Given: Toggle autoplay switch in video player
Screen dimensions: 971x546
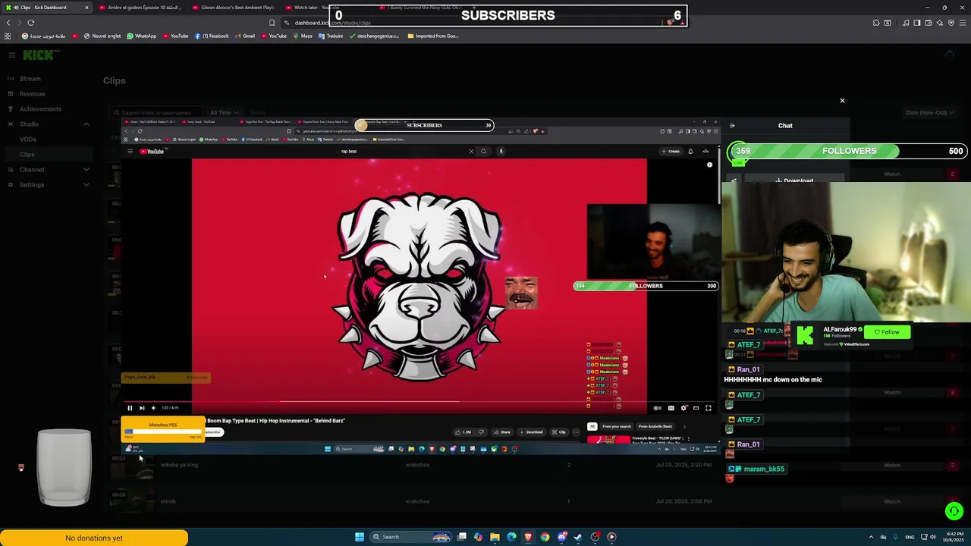Looking at the screenshot, I should [x=658, y=408].
